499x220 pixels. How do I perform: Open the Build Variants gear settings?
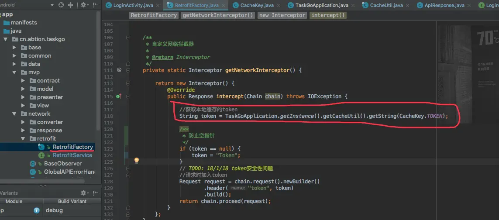click(x=84, y=193)
